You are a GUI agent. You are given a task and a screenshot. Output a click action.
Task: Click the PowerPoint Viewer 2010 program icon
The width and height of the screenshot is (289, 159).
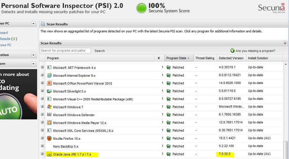pyautogui.click(x=49, y=83)
